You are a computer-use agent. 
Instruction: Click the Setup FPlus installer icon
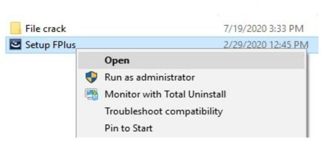click(15, 44)
